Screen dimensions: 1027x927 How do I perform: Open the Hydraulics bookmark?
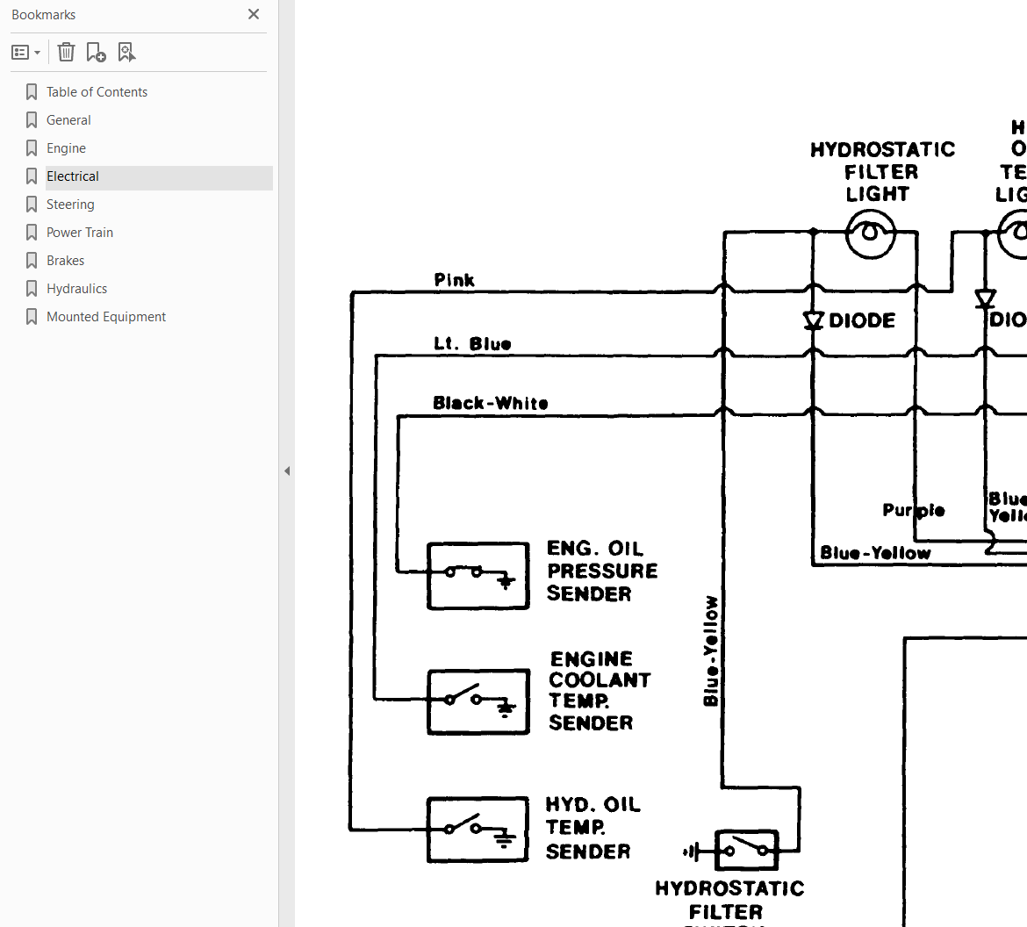point(76,289)
